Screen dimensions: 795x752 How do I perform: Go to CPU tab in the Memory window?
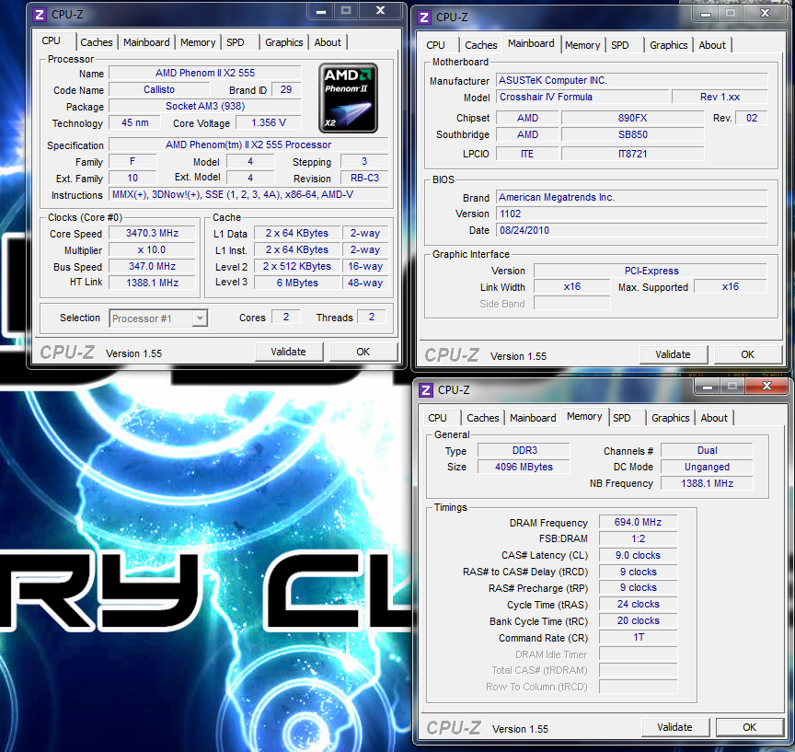tap(438, 418)
